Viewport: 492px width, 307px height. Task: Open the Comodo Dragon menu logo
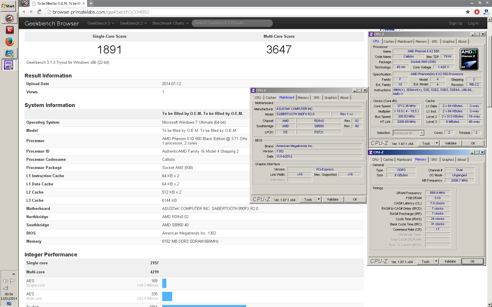(x=25, y=3)
